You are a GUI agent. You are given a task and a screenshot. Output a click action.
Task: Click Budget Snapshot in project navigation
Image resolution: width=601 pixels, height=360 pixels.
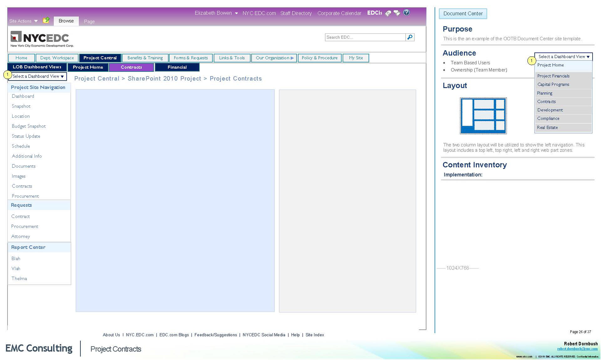29,126
